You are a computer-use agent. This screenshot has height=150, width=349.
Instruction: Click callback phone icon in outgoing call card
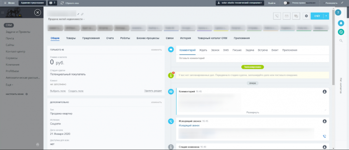point(324,136)
